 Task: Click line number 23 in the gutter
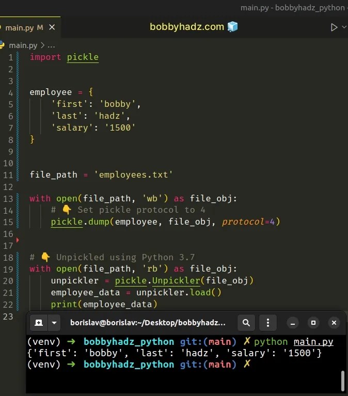pos(8,316)
